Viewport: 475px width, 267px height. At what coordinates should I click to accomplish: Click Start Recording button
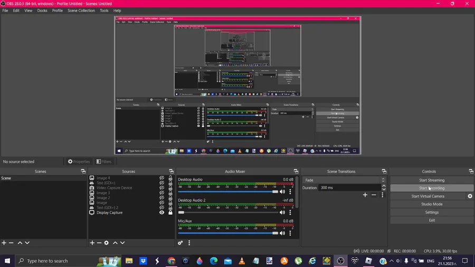[432, 188]
